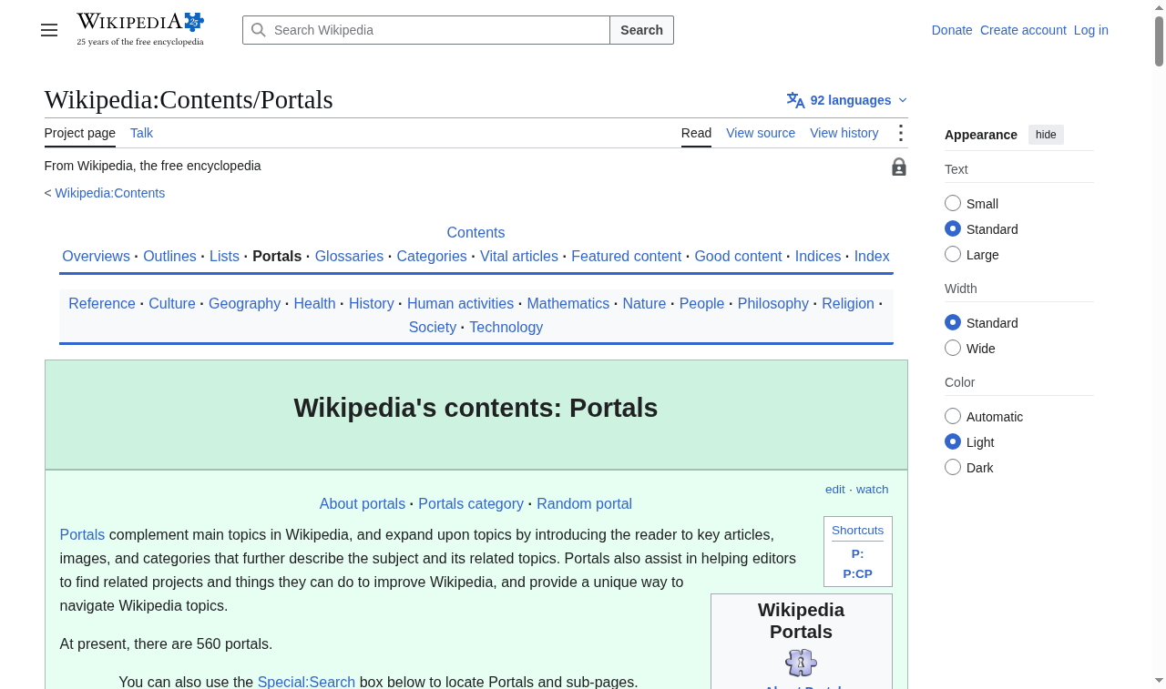
Task: Open the Technology portal link
Action: coord(506,327)
